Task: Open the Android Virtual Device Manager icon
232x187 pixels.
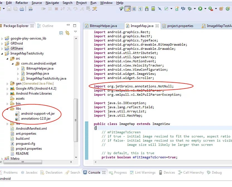Action: (x=153, y=9)
